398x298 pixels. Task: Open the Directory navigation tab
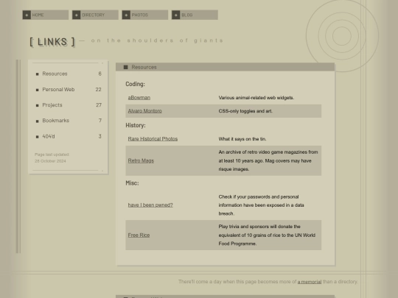point(95,15)
